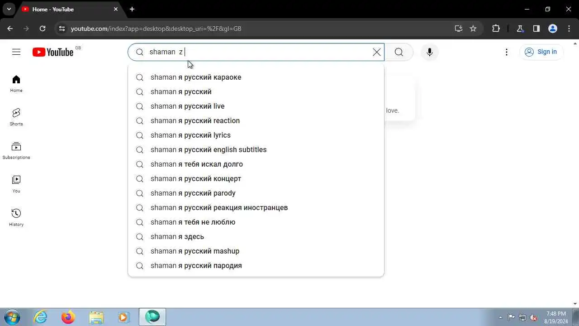The image size is (579, 326).
Task: Open Shorts from the sidebar
Action: coord(16,117)
